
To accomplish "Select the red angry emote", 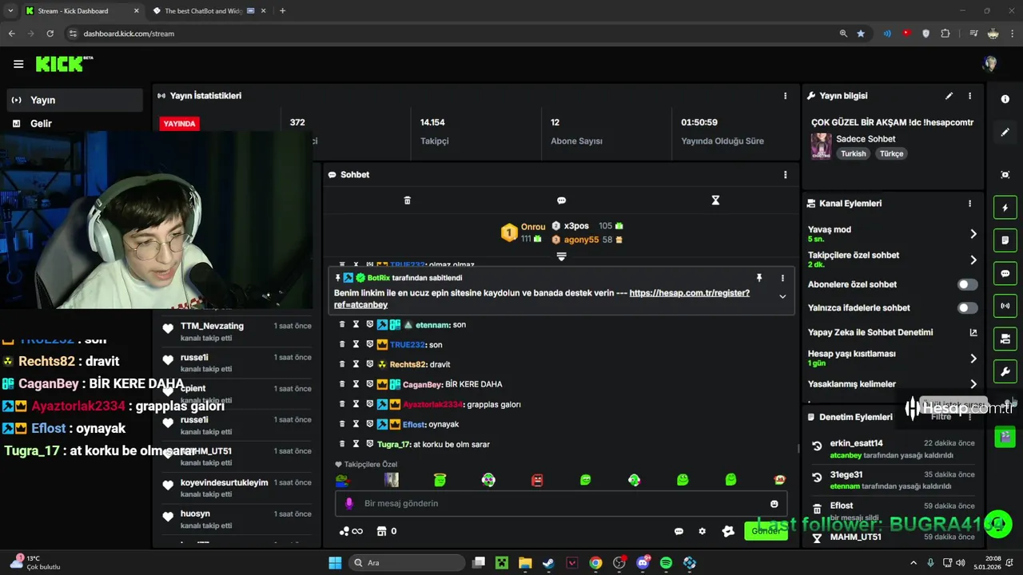I will pos(537,480).
